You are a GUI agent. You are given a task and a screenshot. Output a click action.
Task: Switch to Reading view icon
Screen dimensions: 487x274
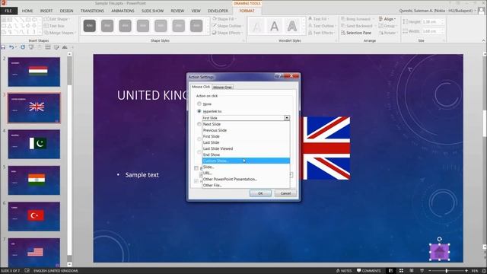click(x=412, y=271)
